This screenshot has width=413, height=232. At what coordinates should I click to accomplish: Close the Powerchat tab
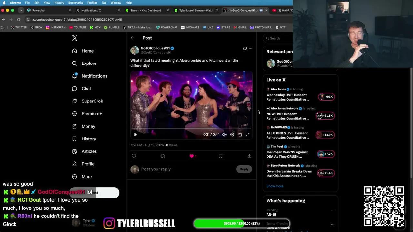point(70,10)
